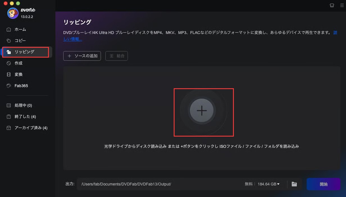The image size is (346, 197).
Task: View the 終了した (4) completed tasks icon
Action: pos(9,116)
